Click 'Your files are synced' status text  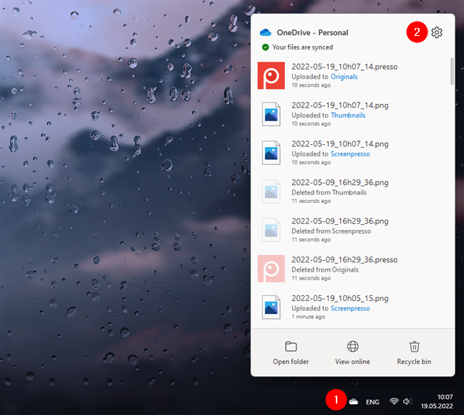(302, 47)
